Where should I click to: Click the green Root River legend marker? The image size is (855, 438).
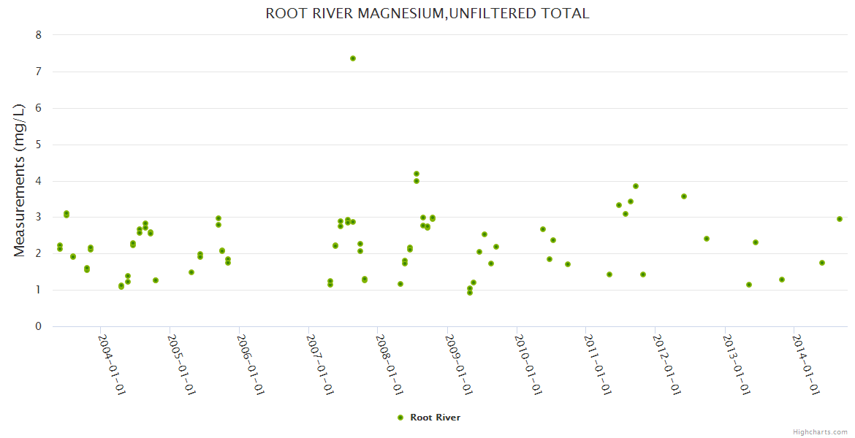[x=400, y=418]
